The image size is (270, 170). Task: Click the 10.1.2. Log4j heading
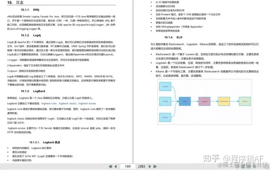31,35
